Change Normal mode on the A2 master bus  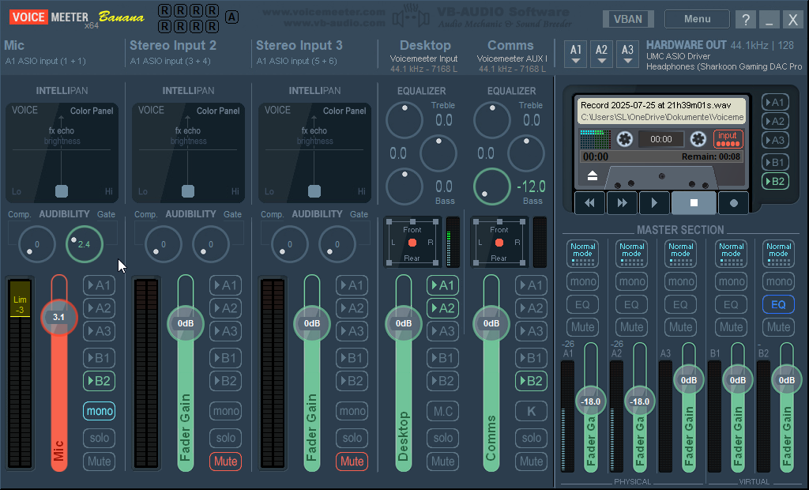coord(631,254)
